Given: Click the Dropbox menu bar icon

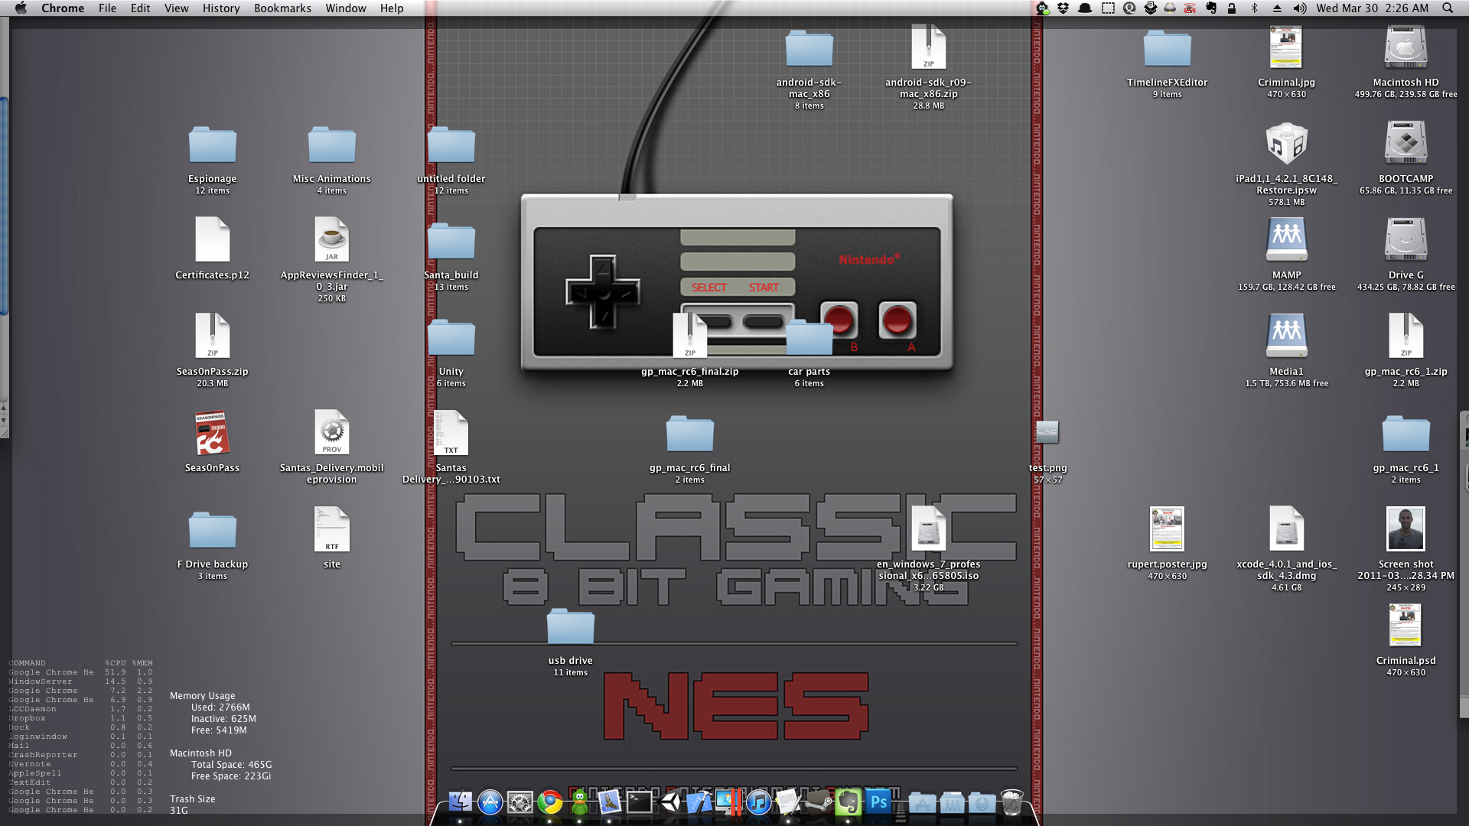Looking at the screenshot, I should 1063,8.
